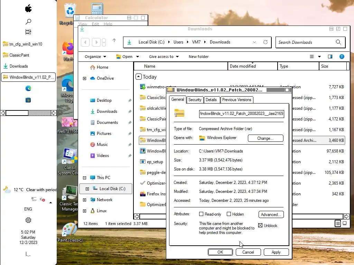Viewport: 354px width, 265px height.
Task: Expand the address bar history dropdown
Action: (x=254, y=42)
